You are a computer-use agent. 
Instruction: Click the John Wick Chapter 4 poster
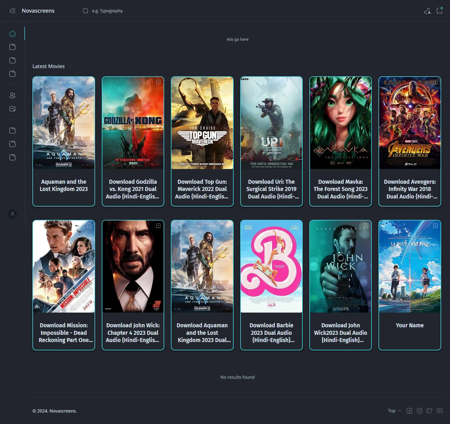tap(133, 267)
